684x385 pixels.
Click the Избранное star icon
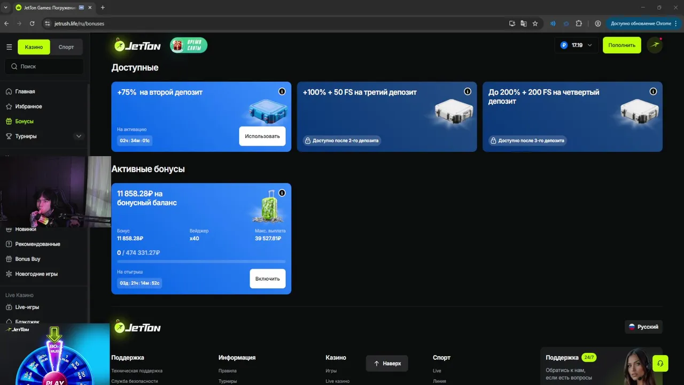pyautogui.click(x=9, y=106)
